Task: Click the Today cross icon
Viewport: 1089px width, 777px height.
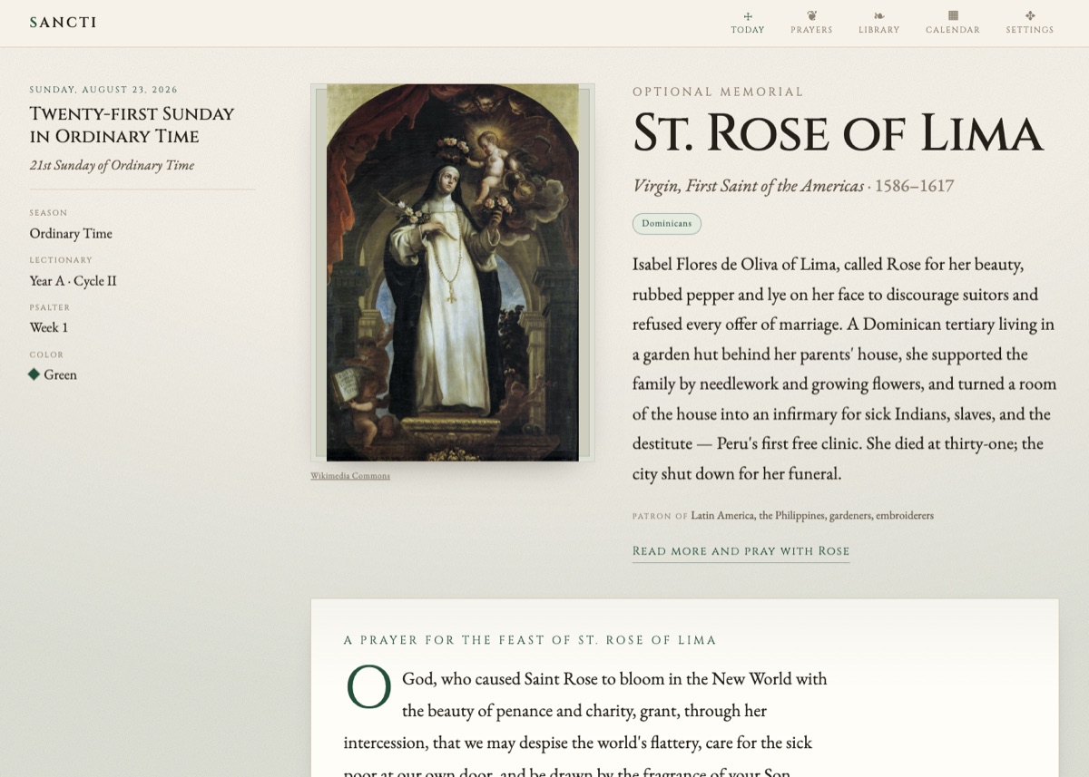Action: point(748,15)
